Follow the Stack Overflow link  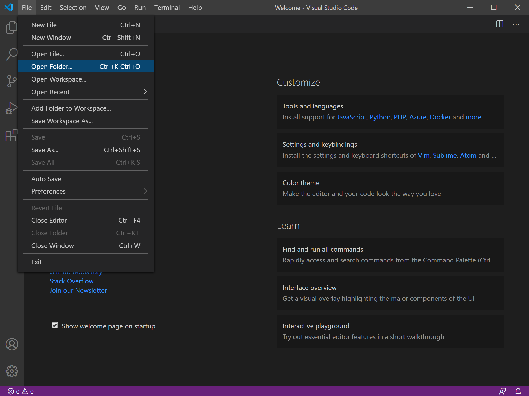[71, 281]
